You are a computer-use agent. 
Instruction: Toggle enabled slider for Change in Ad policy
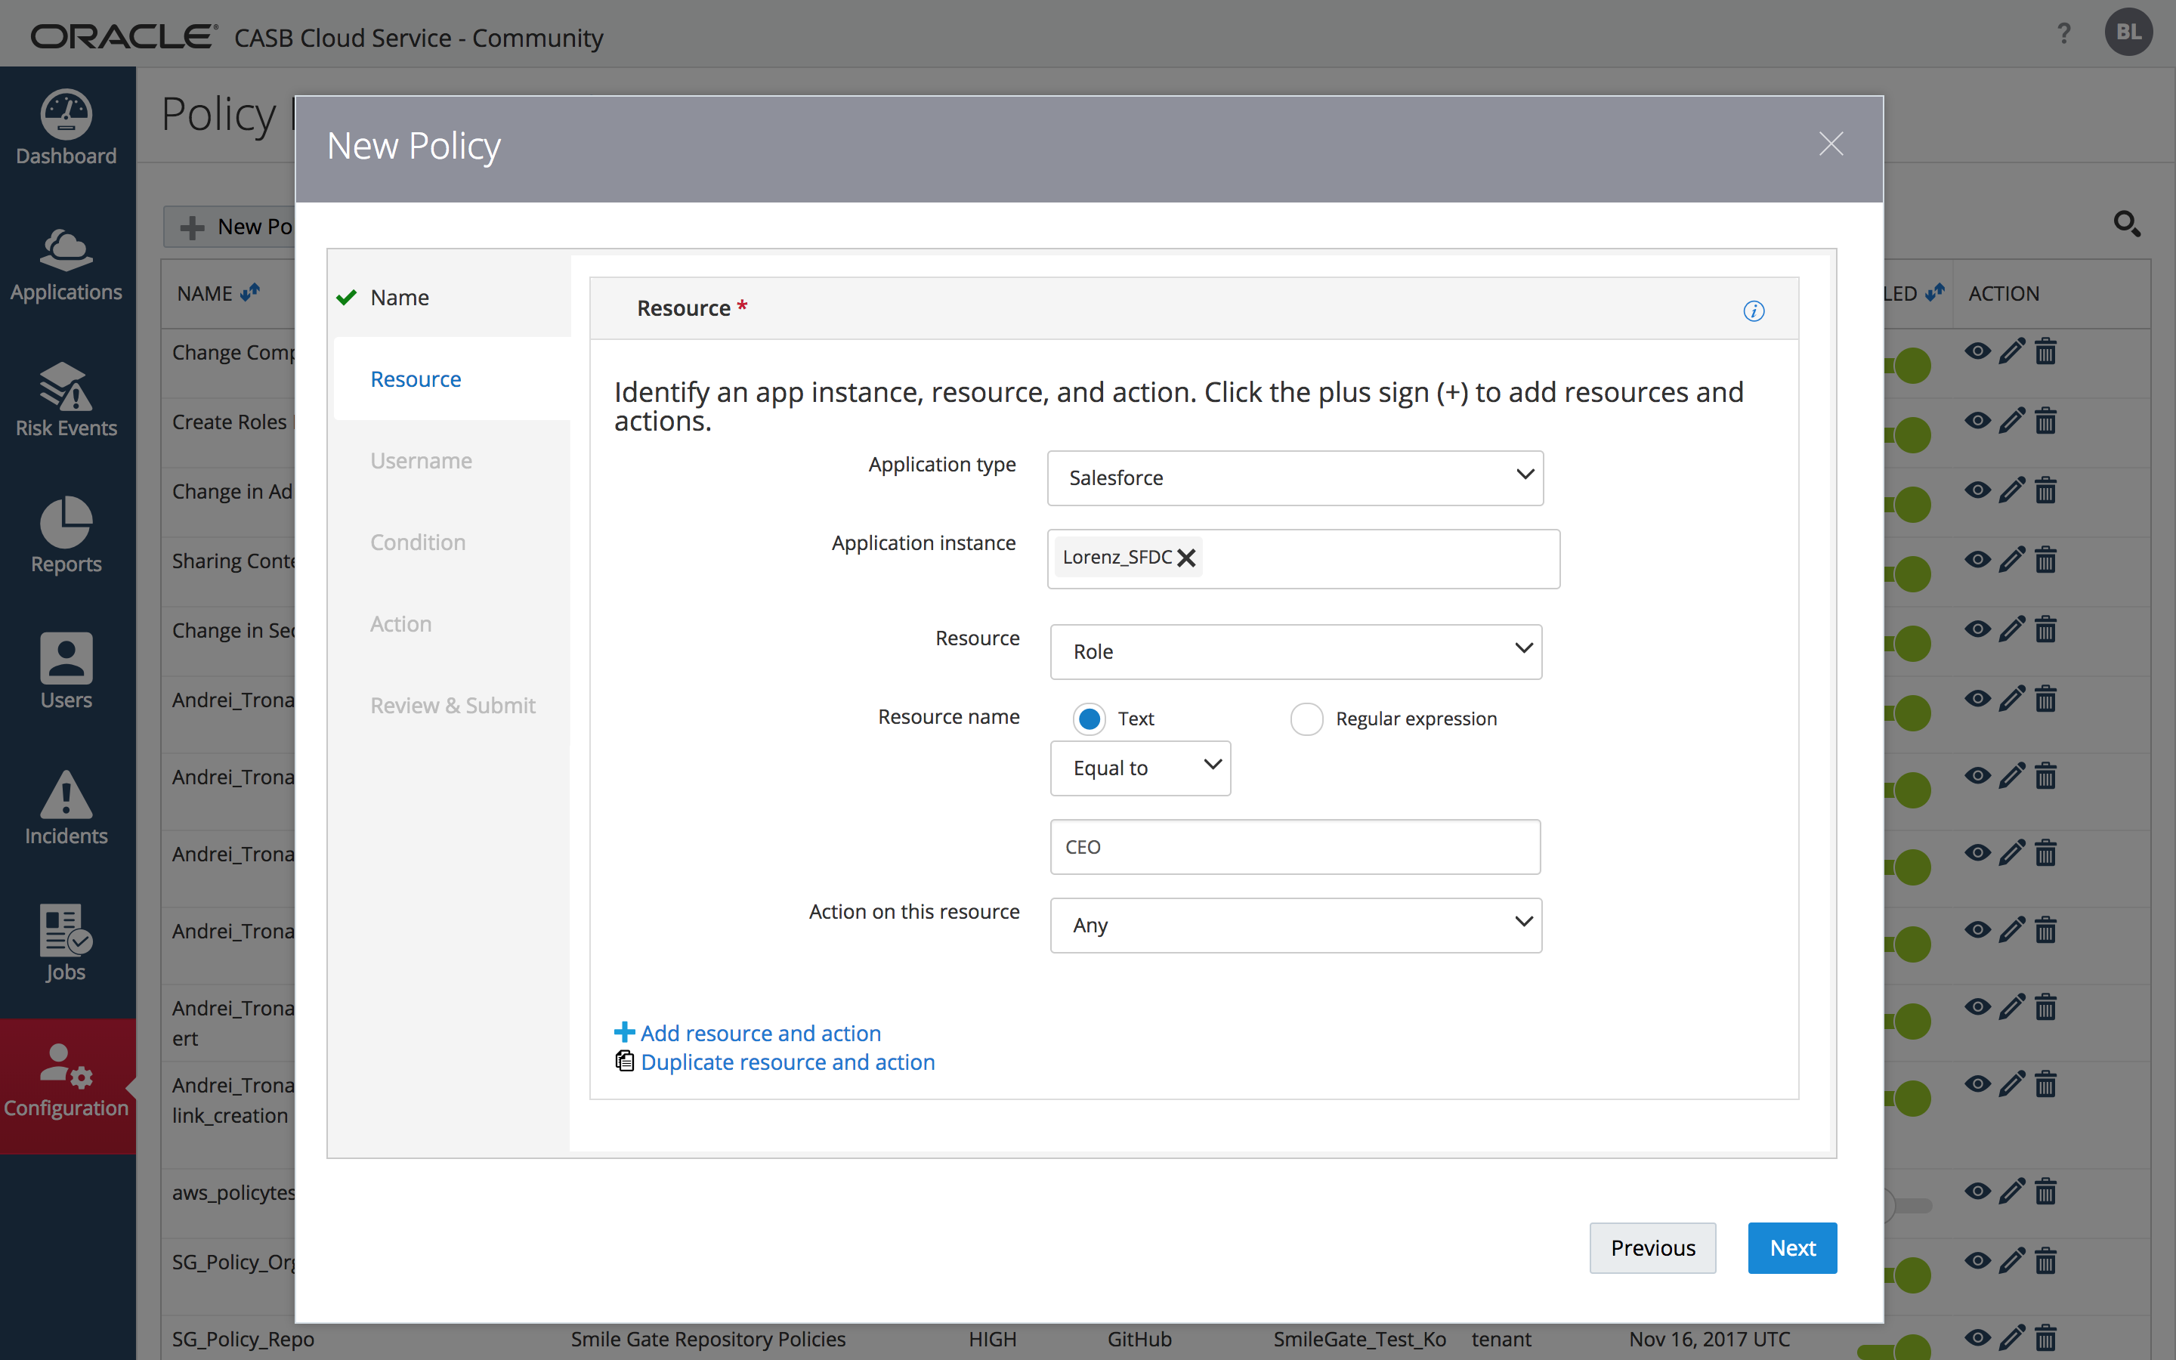[x=1908, y=505]
